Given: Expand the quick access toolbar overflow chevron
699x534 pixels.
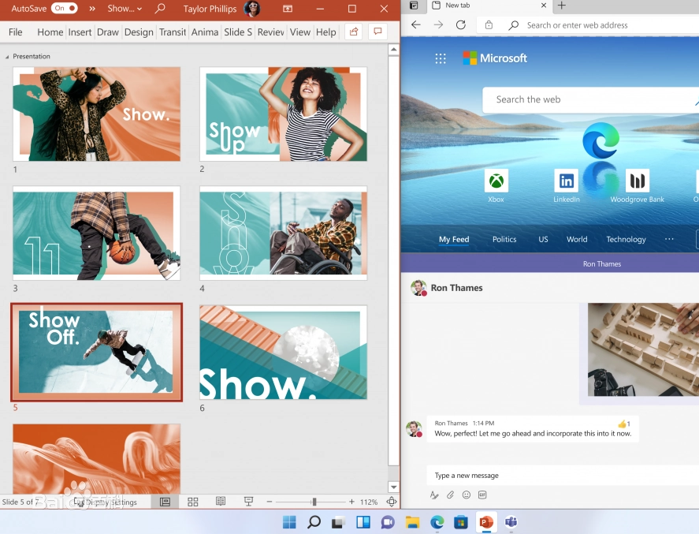Looking at the screenshot, I should pos(92,9).
